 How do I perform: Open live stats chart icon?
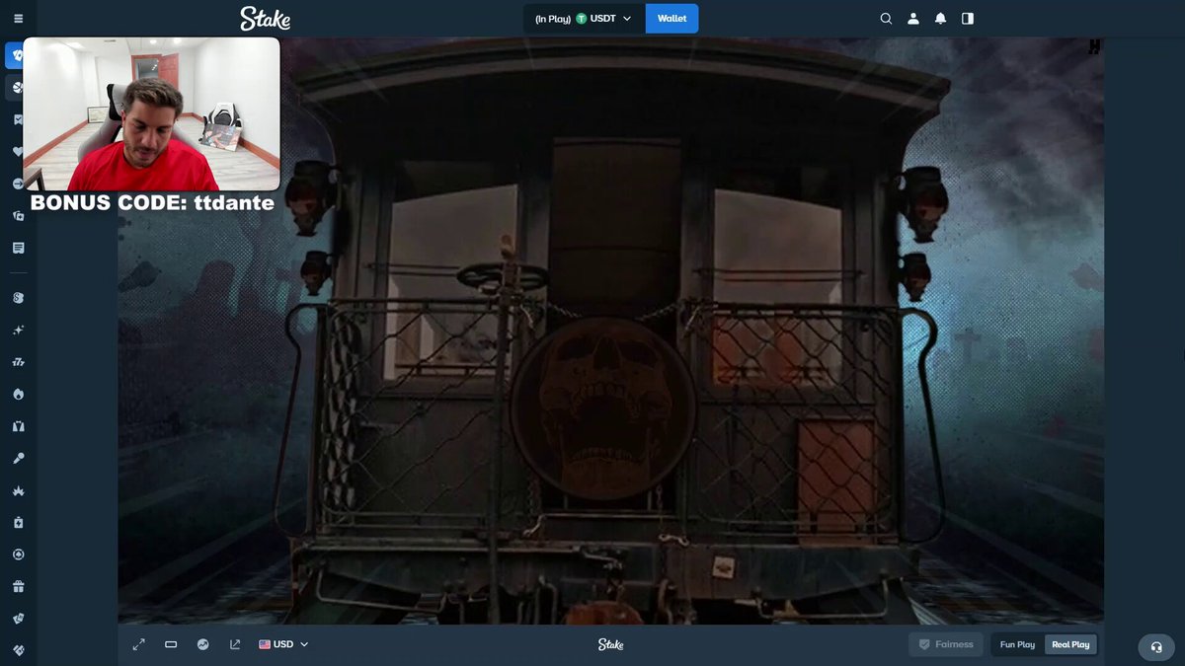202,644
